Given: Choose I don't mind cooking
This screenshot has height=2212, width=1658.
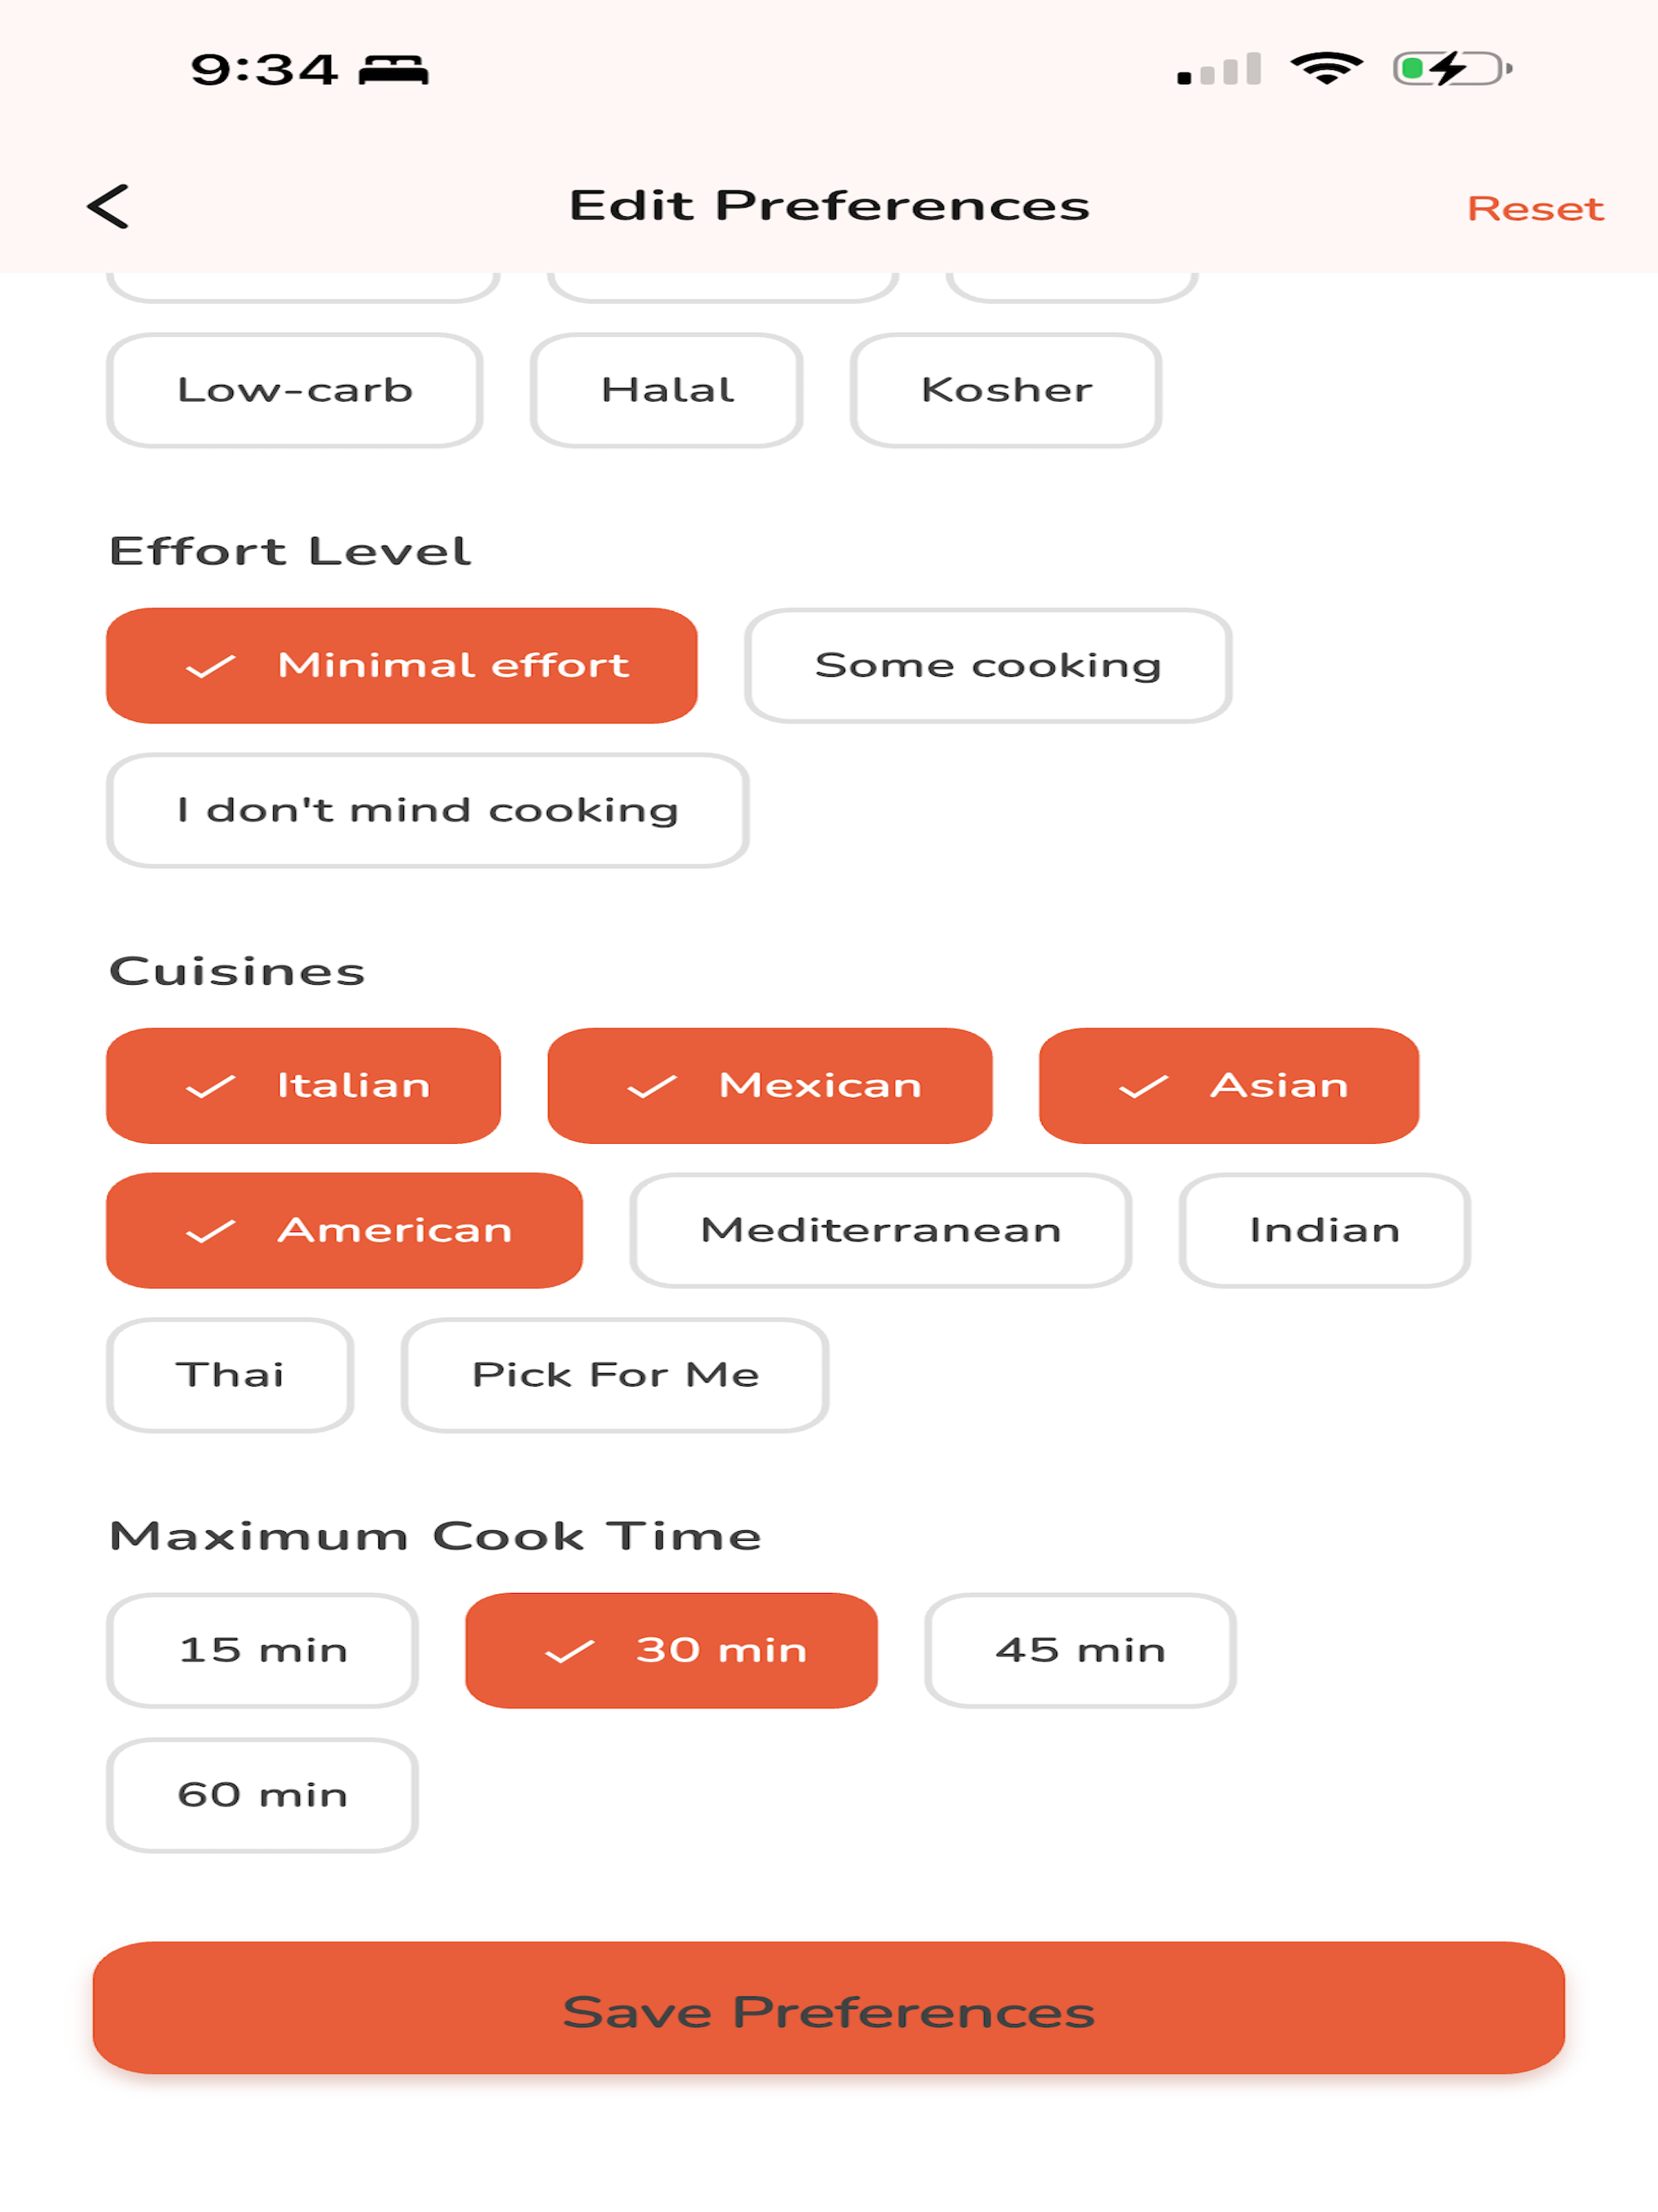Looking at the screenshot, I should click(427, 810).
